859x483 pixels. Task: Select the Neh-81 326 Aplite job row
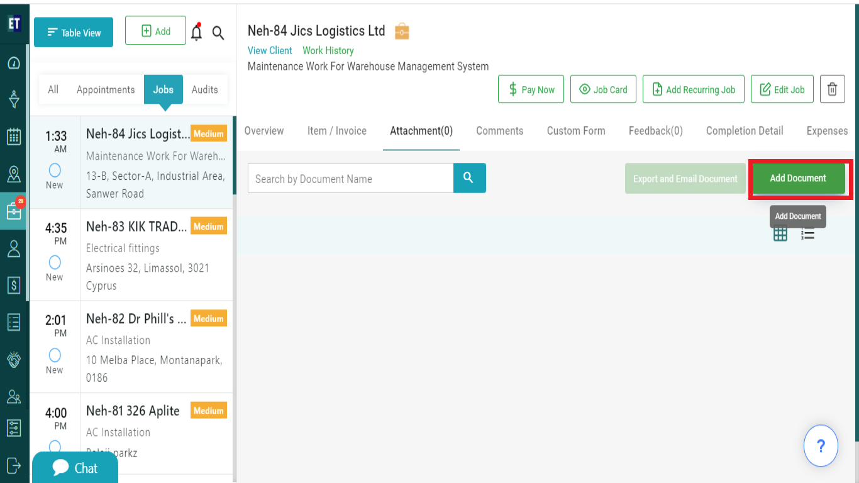point(131,434)
